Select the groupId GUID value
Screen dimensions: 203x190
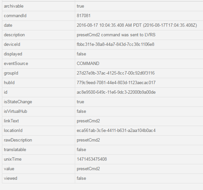[x=116, y=73]
